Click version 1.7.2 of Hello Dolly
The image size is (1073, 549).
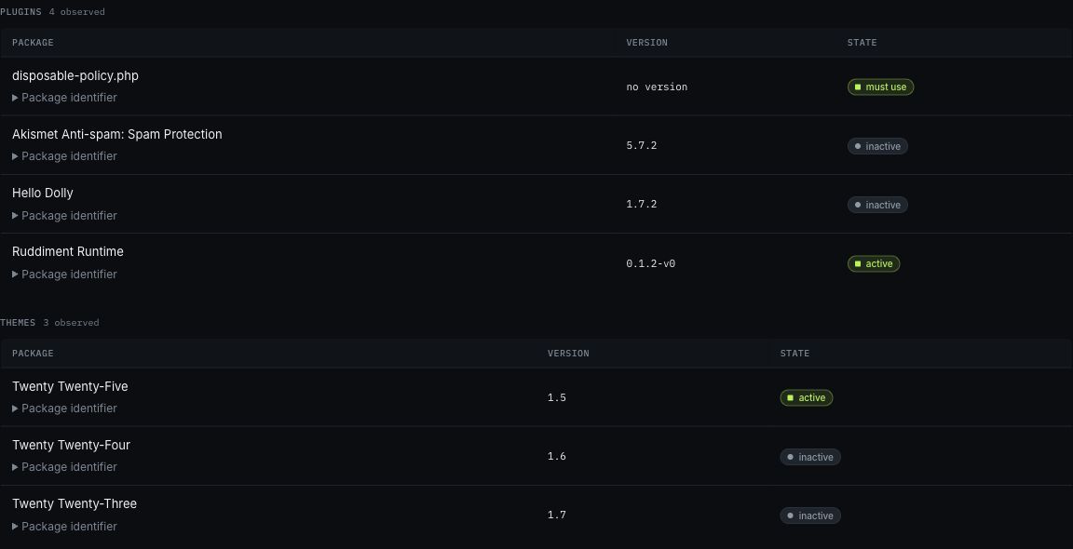pyautogui.click(x=641, y=205)
